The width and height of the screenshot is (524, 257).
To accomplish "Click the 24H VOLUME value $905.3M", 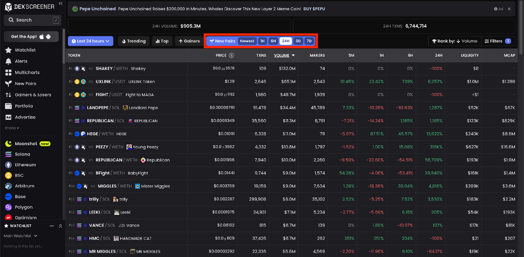I will coord(191,26).
